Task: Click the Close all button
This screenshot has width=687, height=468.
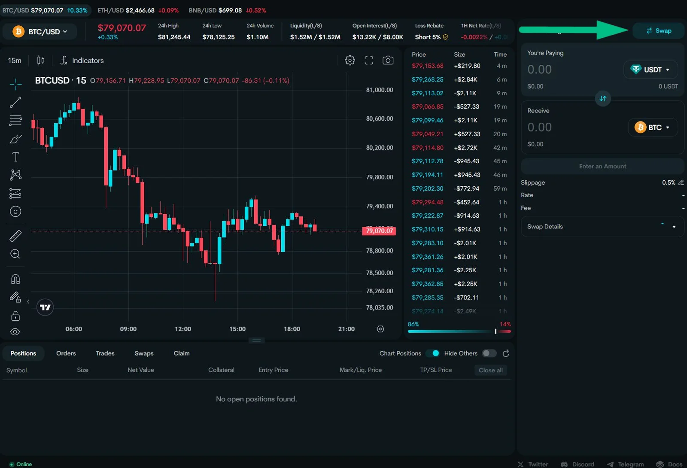Action: 491,370
